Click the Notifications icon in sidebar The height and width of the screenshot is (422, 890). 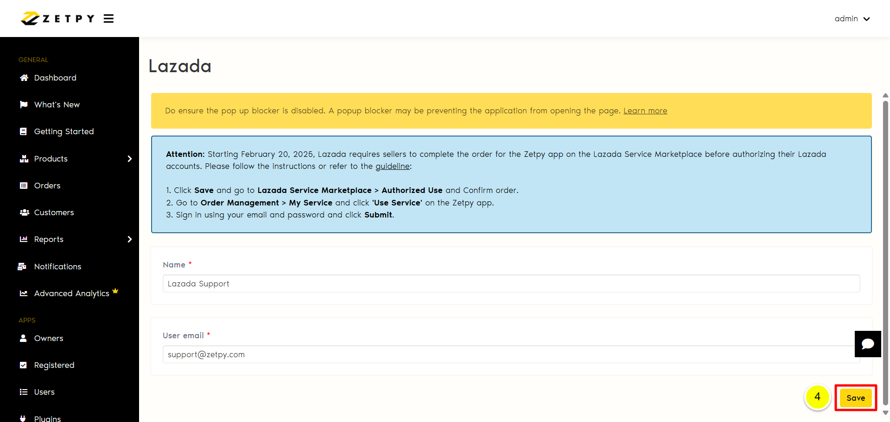pyautogui.click(x=22, y=267)
